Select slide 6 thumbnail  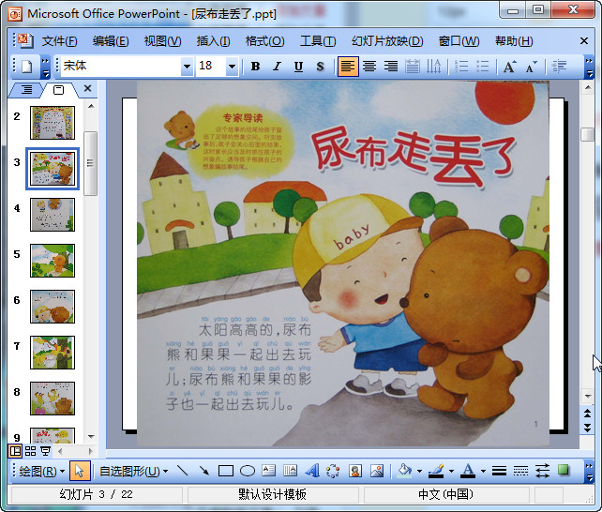[x=53, y=307]
